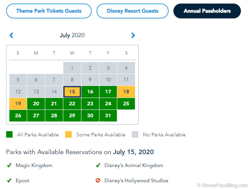Click the red unavailable icon for Hollywood Studios

[x=98, y=181]
